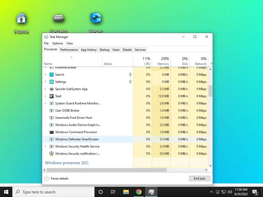Expand the Windows Security Health Service group
Viewport: 263px width, 197px height.
[x=45, y=146]
